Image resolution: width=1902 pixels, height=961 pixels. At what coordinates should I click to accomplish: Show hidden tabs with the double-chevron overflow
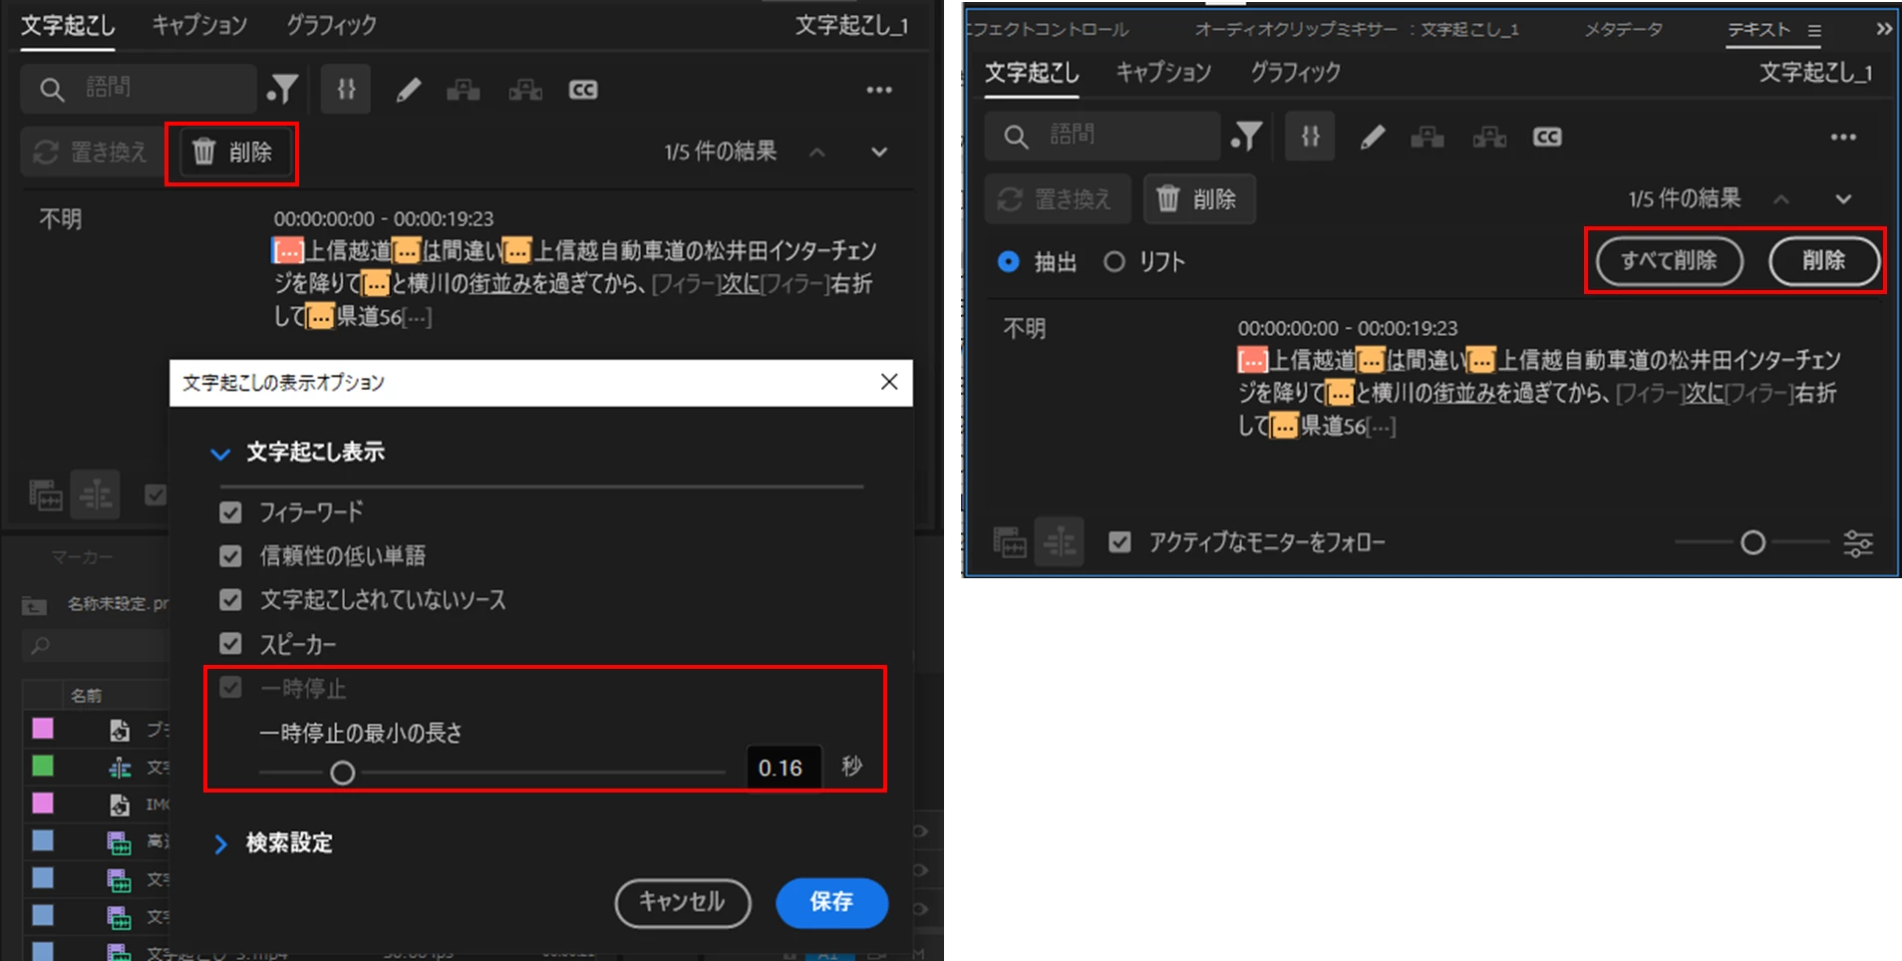pyautogui.click(x=1883, y=30)
